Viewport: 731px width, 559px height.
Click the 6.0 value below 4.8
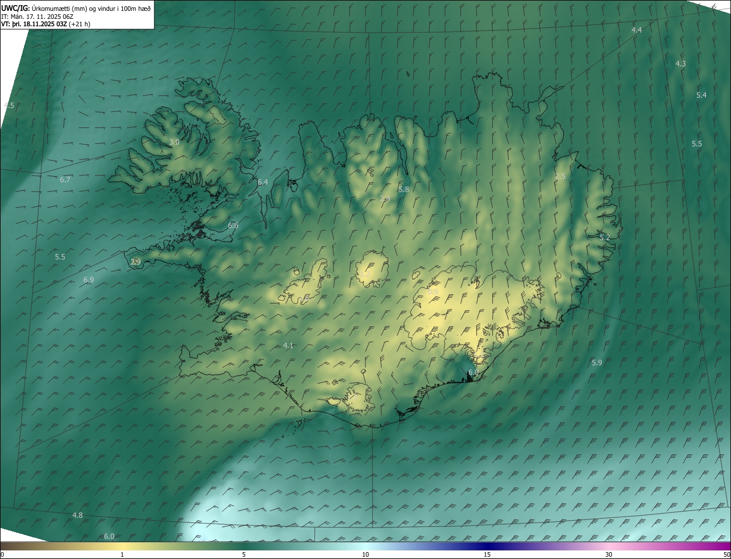(x=109, y=536)
